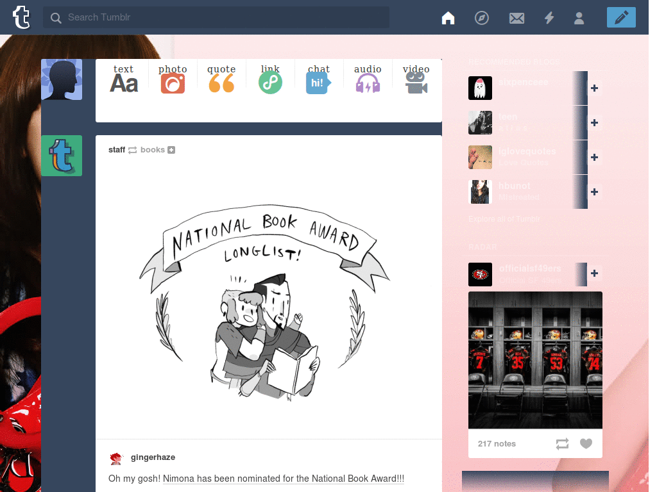Follow the officialsf49ers blog

pos(594,273)
